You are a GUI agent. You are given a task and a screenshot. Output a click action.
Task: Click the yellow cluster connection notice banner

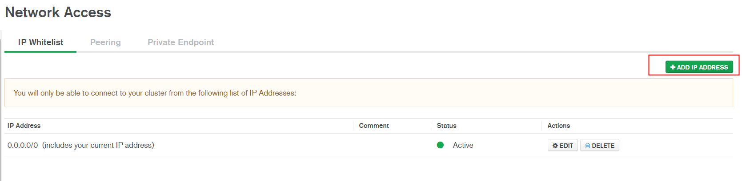(369, 93)
